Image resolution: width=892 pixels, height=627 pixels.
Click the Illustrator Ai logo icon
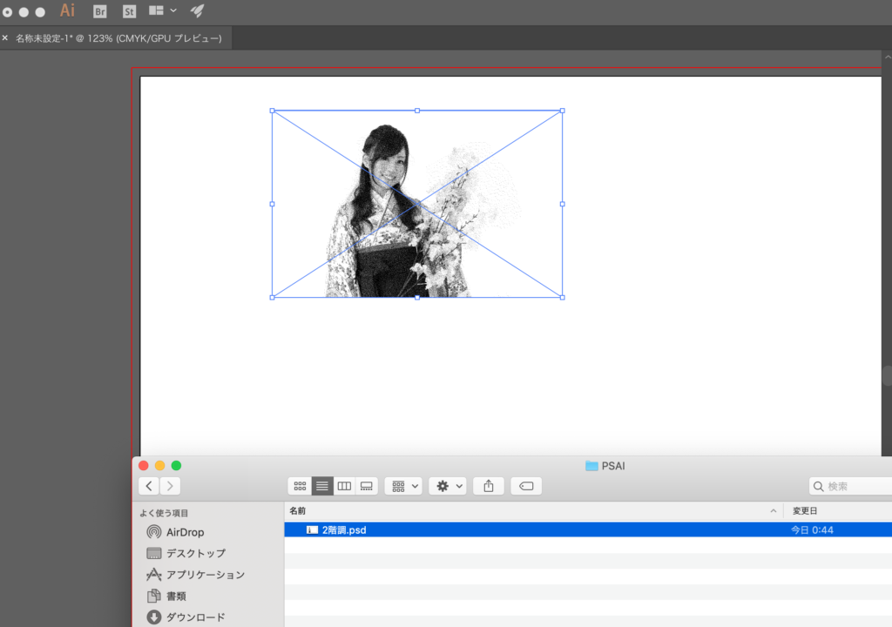point(68,11)
